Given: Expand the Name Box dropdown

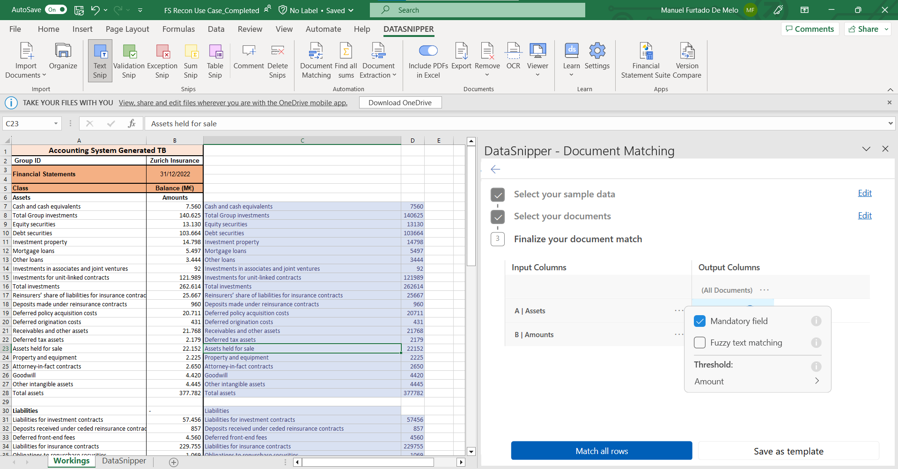Looking at the screenshot, I should pos(56,123).
